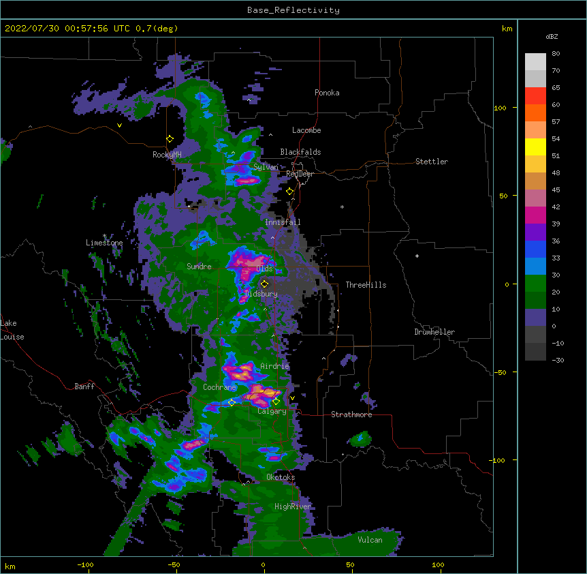Click the Drumheller label
This screenshot has width=587, height=574.
[x=434, y=332]
